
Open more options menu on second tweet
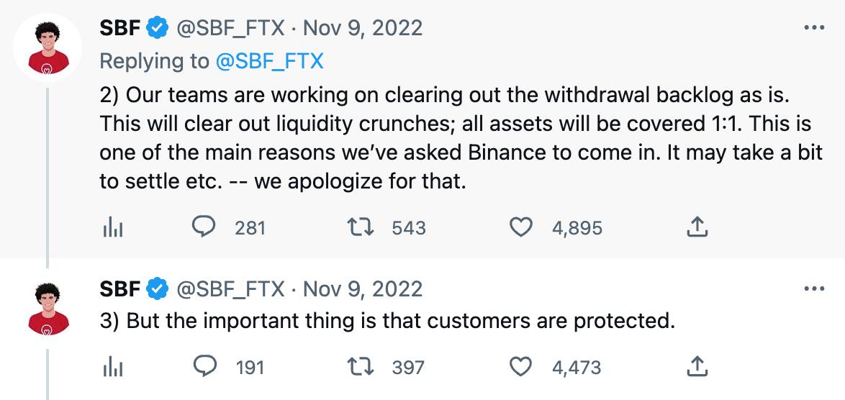click(813, 289)
